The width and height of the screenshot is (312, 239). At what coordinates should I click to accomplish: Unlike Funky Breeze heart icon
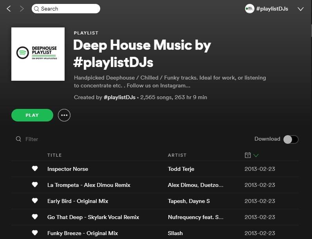(x=35, y=233)
